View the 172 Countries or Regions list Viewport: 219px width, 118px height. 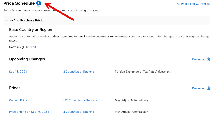(x=80, y=100)
